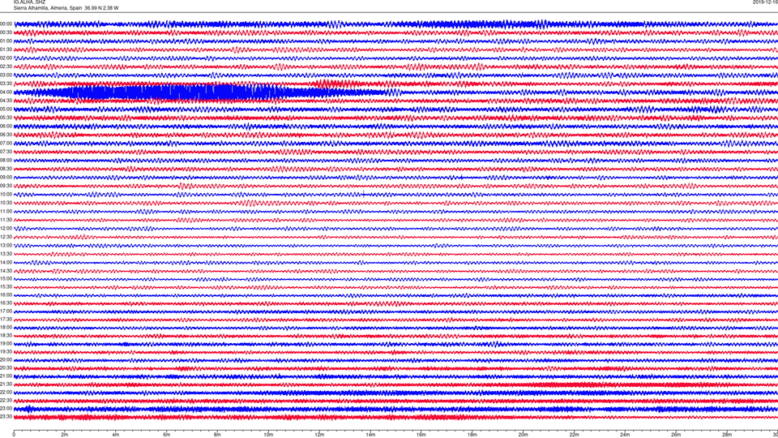778x438 pixels.
Task: Select the 15:00 row label
Action: [6, 278]
